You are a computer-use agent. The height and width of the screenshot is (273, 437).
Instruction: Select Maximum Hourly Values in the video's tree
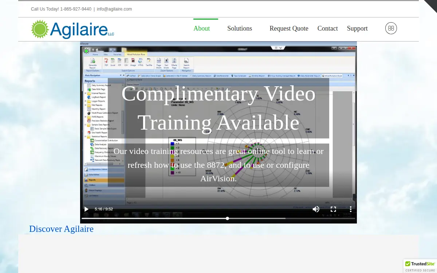click(x=102, y=156)
